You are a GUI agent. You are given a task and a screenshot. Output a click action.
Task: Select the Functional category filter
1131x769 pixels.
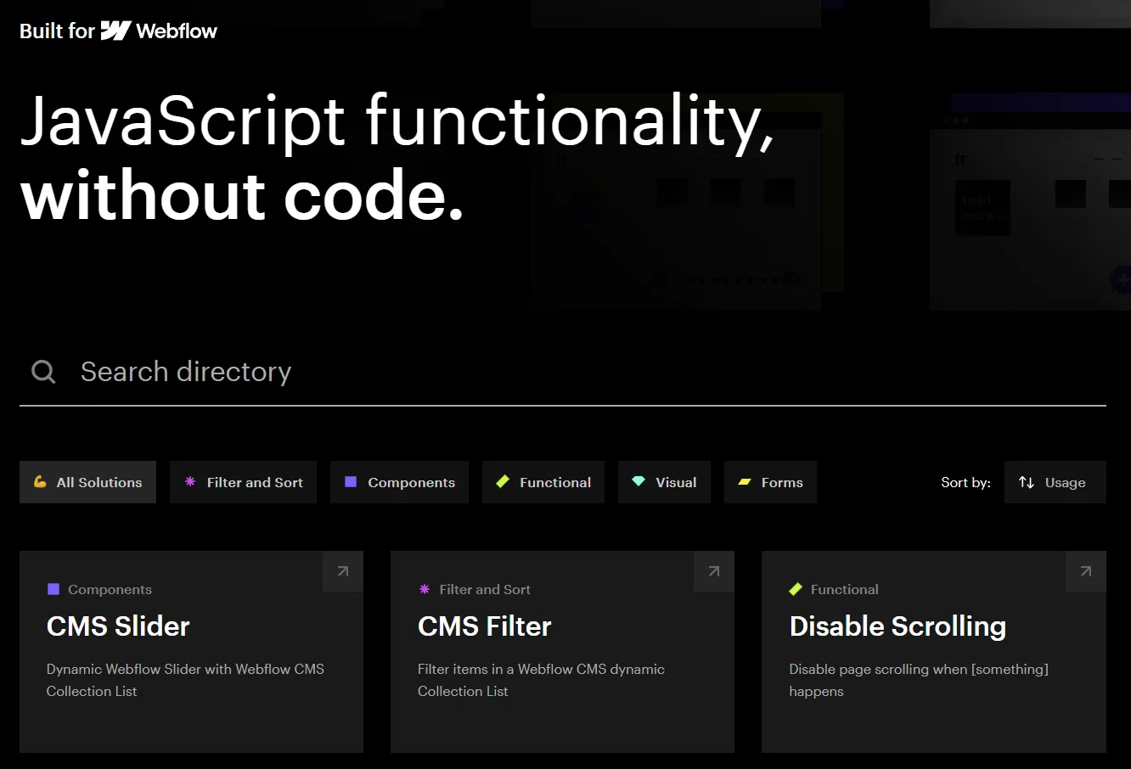543,482
